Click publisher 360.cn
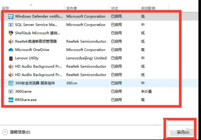Screen dimensions: 201x140 coord(72,83)
